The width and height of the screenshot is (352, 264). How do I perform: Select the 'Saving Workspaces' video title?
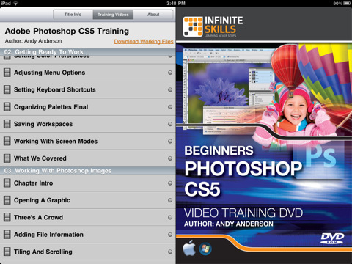[x=43, y=124]
